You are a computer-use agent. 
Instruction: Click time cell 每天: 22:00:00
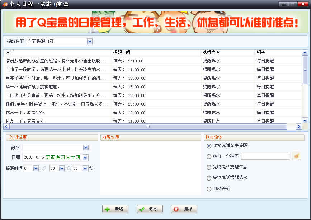point(129,104)
